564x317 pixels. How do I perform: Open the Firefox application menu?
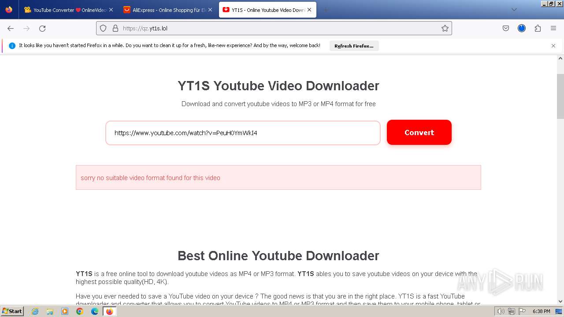tap(553, 28)
